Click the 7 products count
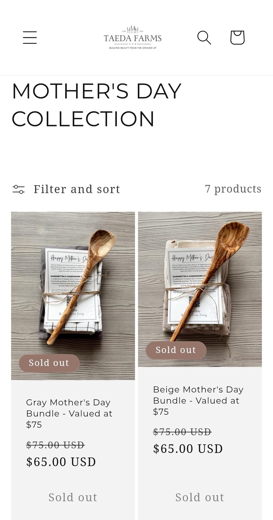The height and width of the screenshot is (520, 273). [233, 189]
